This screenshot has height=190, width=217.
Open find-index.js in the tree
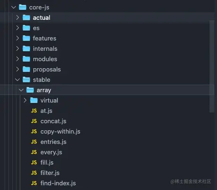[58, 183]
